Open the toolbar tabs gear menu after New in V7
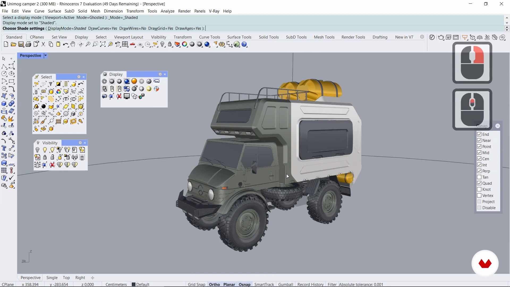510x287 pixels. pyautogui.click(x=422, y=37)
